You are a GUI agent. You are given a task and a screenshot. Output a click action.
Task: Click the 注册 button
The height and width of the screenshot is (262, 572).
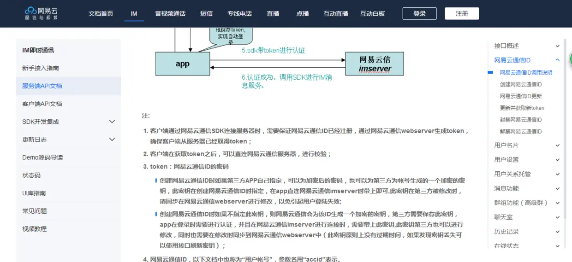tap(462, 13)
